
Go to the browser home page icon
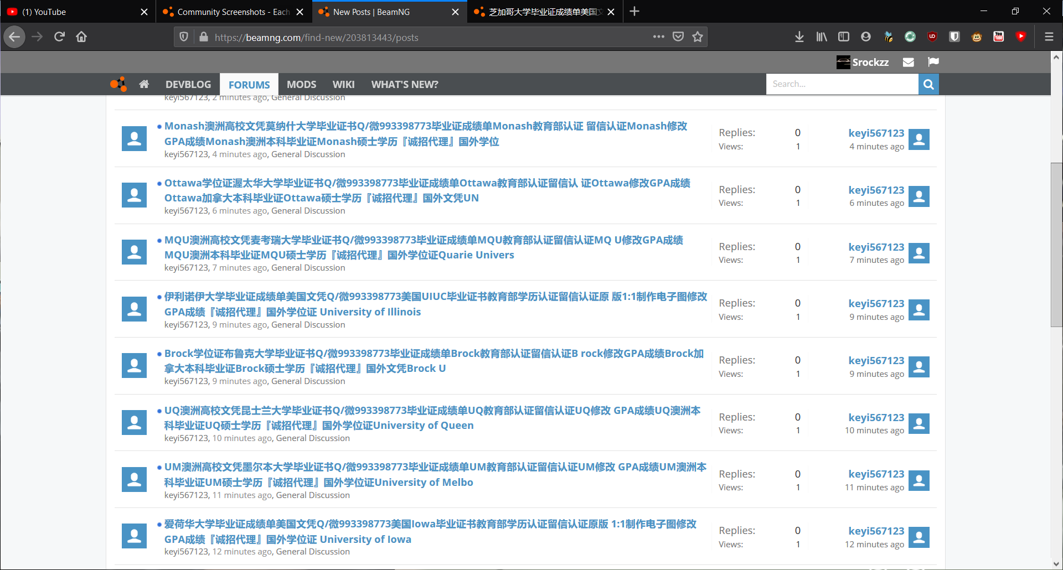coord(81,37)
